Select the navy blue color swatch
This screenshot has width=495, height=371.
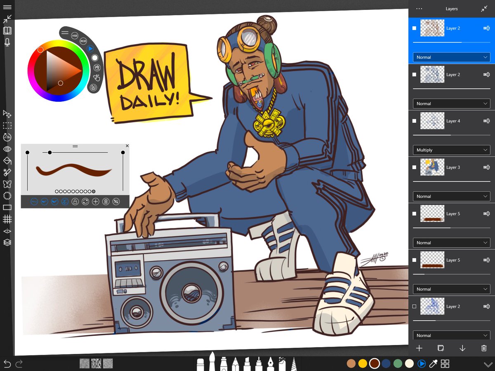tap(386, 364)
